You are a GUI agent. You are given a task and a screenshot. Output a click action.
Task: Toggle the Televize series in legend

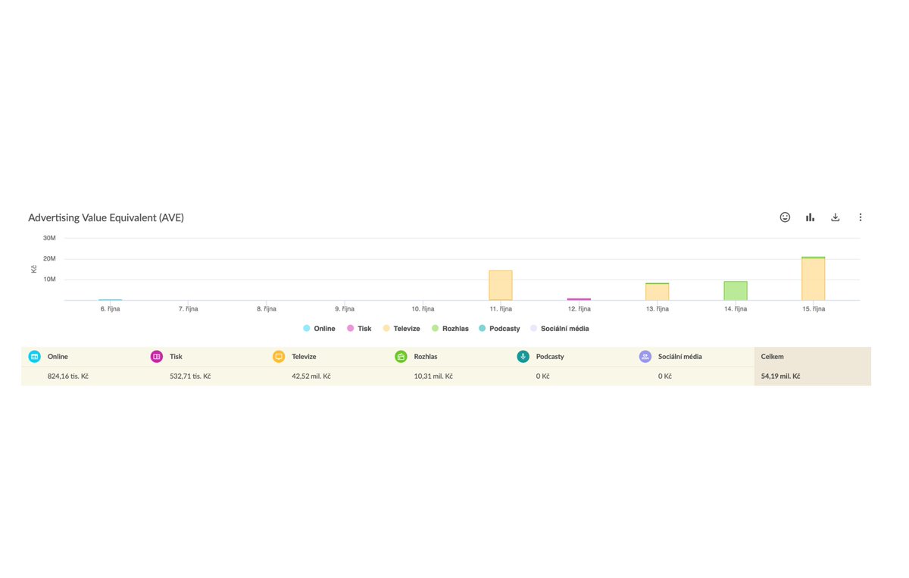coord(401,329)
